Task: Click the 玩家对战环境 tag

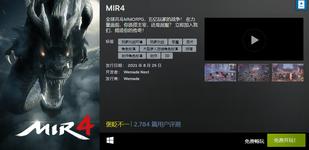Action: (x=132, y=42)
